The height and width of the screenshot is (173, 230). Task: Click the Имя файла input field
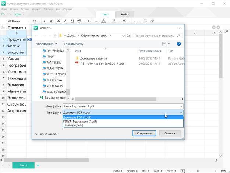tap(123, 106)
